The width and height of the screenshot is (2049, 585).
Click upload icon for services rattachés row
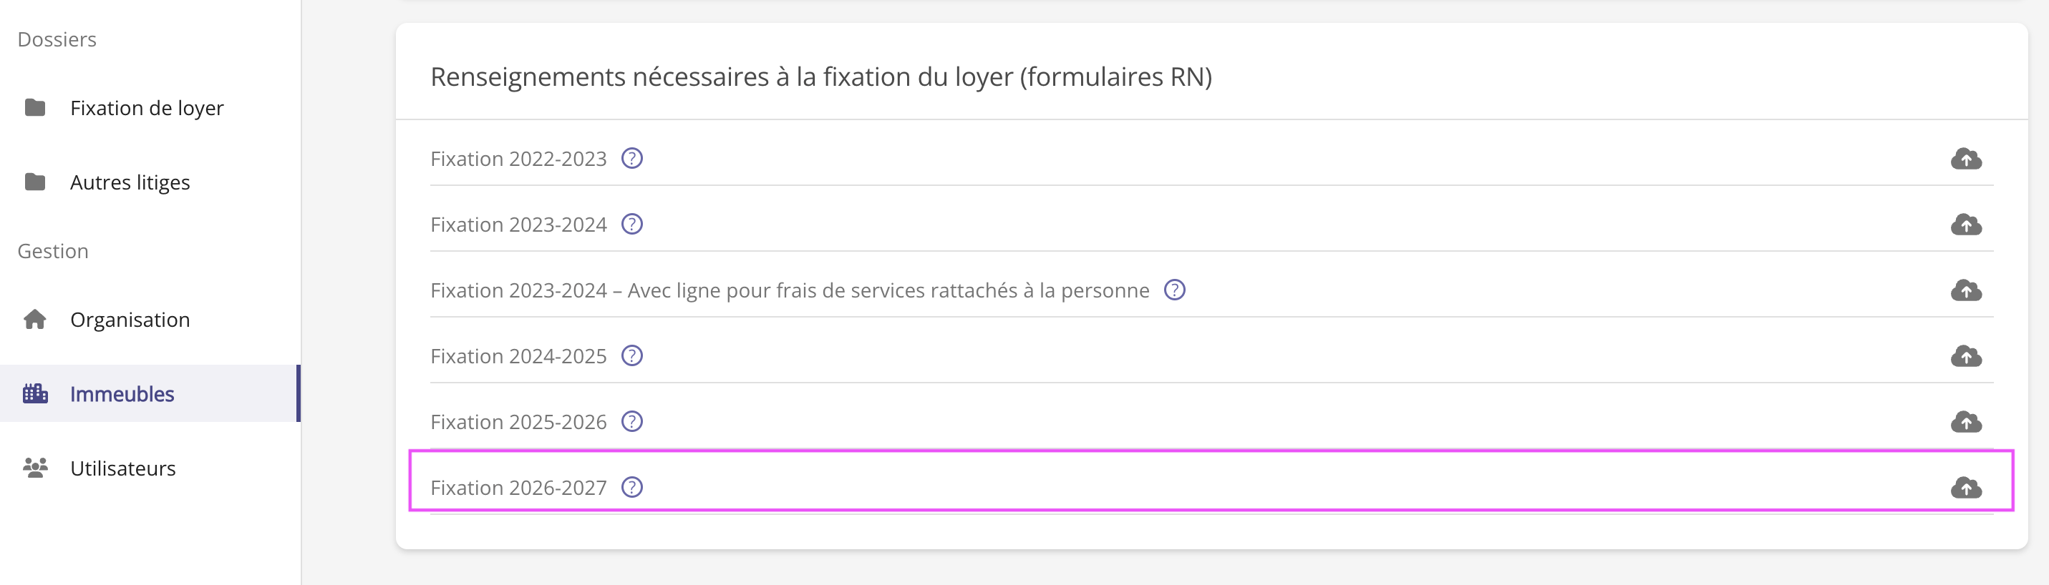[1965, 290]
